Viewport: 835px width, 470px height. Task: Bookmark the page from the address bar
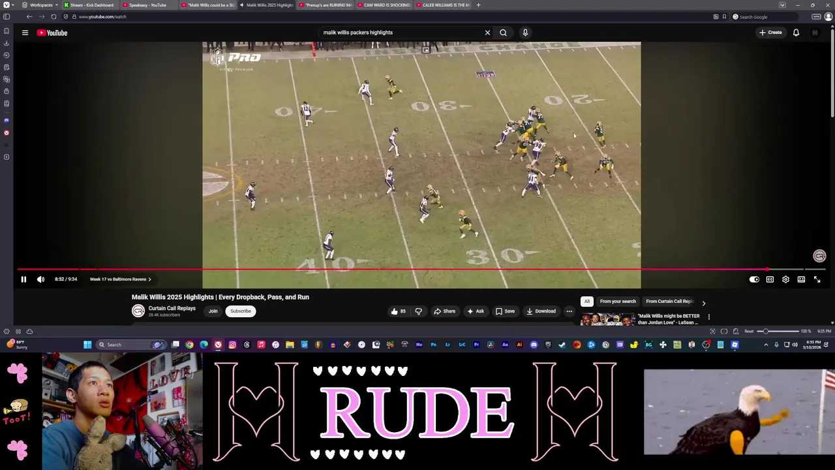[x=724, y=17]
